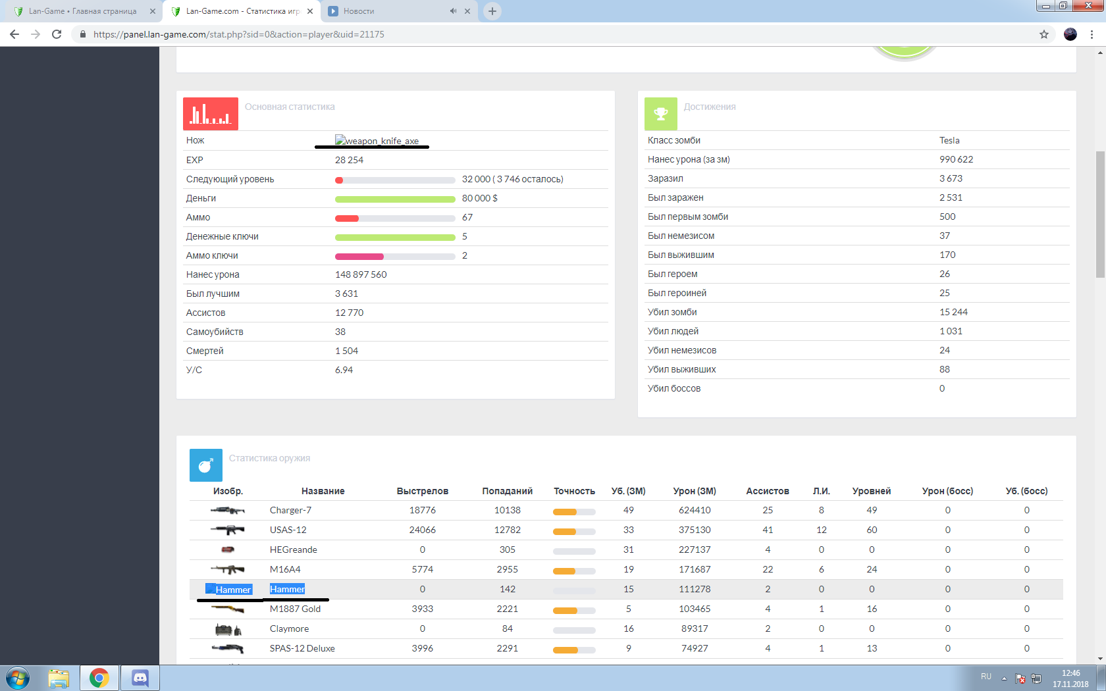Open Discord from the taskbar
Image resolution: width=1106 pixels, height=691 pixels.
[140, 678]
